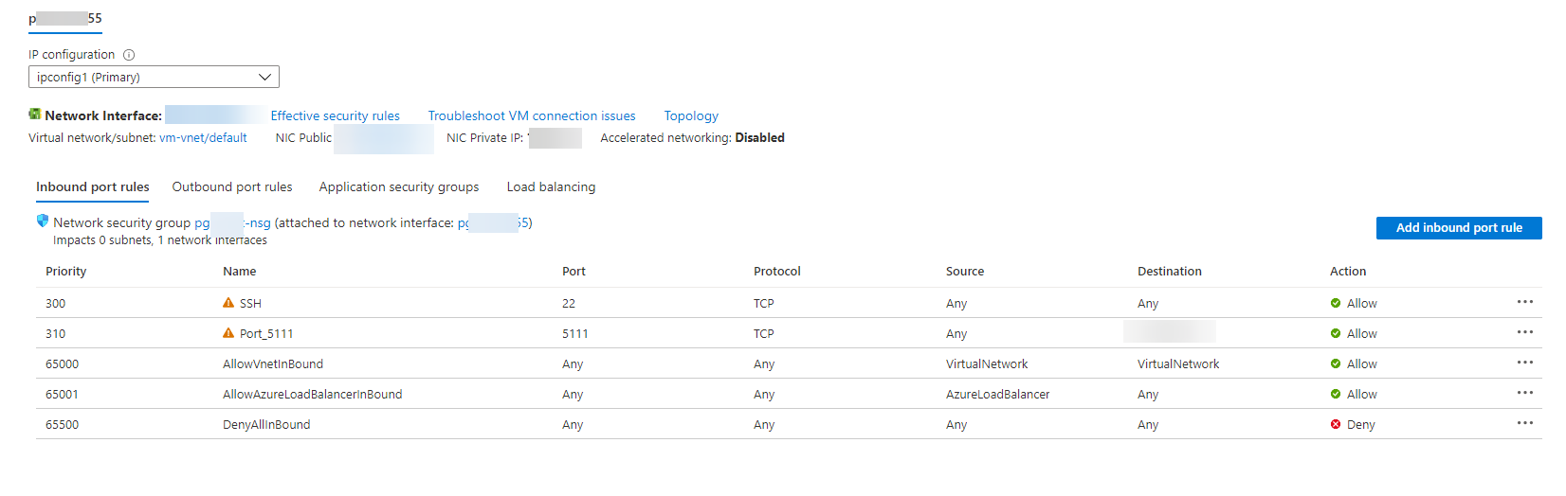Open more options for AllowVnetInBound rule
Image resolution: width=1566 pixels, height=496 pixels.
pos(1524,363)
